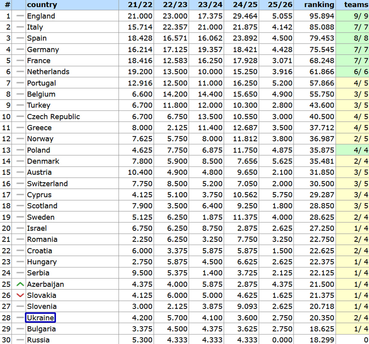This screenshot has height=344, width=369.
Task: Click Italy's ranking value 85.088
Action: (x=322, y=27)
